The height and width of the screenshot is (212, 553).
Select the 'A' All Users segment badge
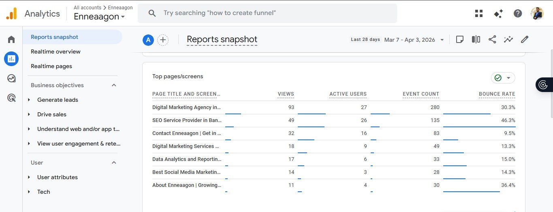148,40
